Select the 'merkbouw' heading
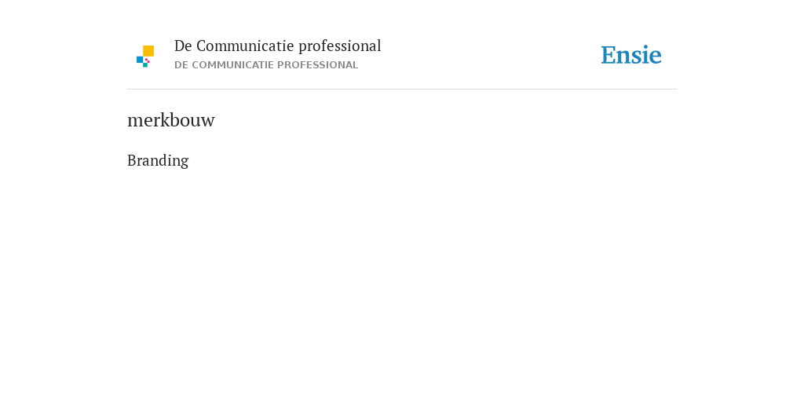This screenshot has height=402, width=804. click(170, 120)
